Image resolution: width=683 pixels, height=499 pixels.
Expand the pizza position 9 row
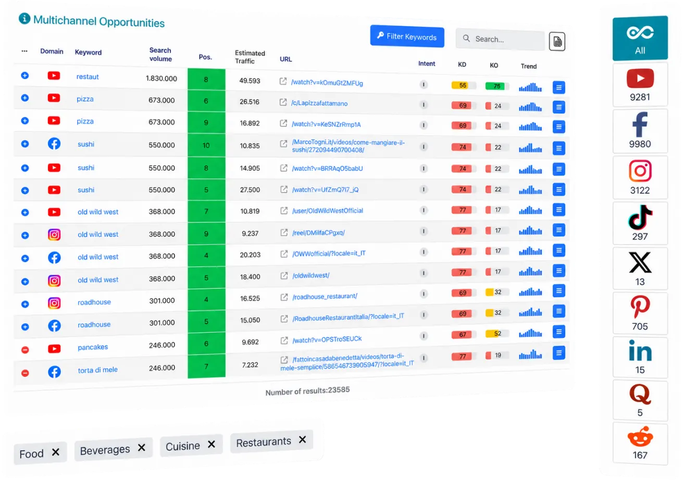pyautogui.click(x=24, y=120)
